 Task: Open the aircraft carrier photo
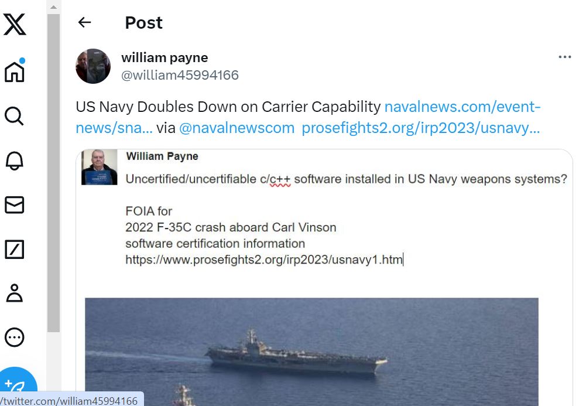pos(311,352)
